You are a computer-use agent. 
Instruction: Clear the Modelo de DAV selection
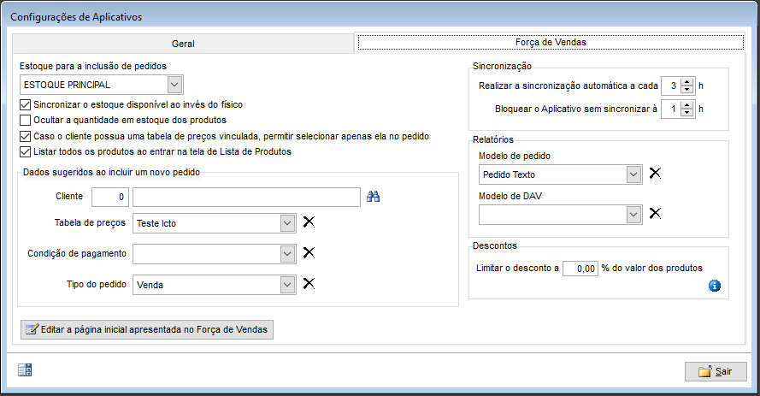(655, 213)
